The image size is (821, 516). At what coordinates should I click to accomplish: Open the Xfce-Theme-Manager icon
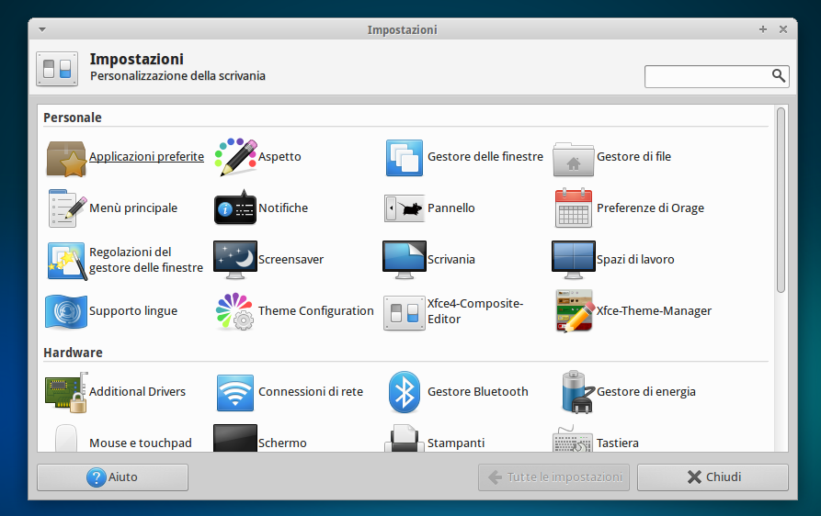pyautogui.click(x=575, y=311)
